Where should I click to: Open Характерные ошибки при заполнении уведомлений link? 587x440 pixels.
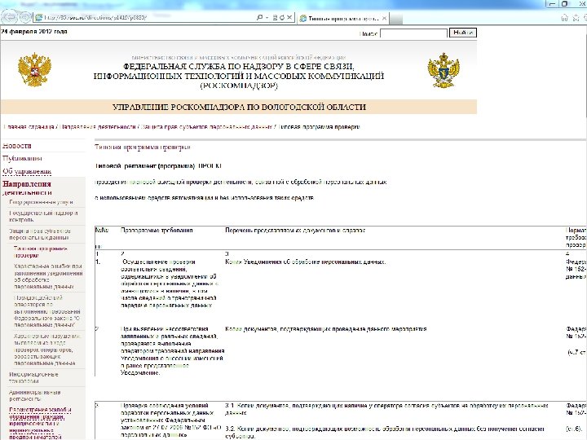[x=48, y=276]
